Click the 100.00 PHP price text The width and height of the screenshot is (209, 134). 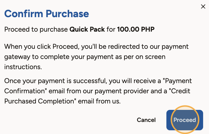[136, 29]
